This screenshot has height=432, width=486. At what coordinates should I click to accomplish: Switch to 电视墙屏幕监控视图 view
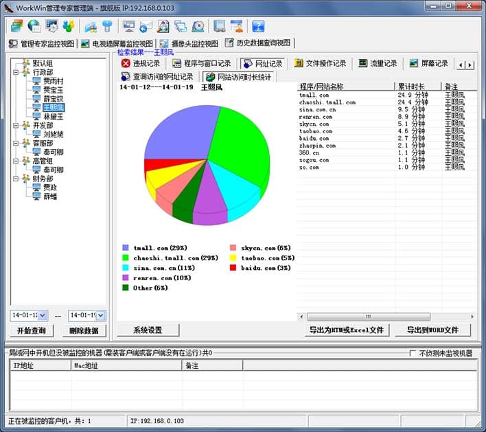point(117,44)
